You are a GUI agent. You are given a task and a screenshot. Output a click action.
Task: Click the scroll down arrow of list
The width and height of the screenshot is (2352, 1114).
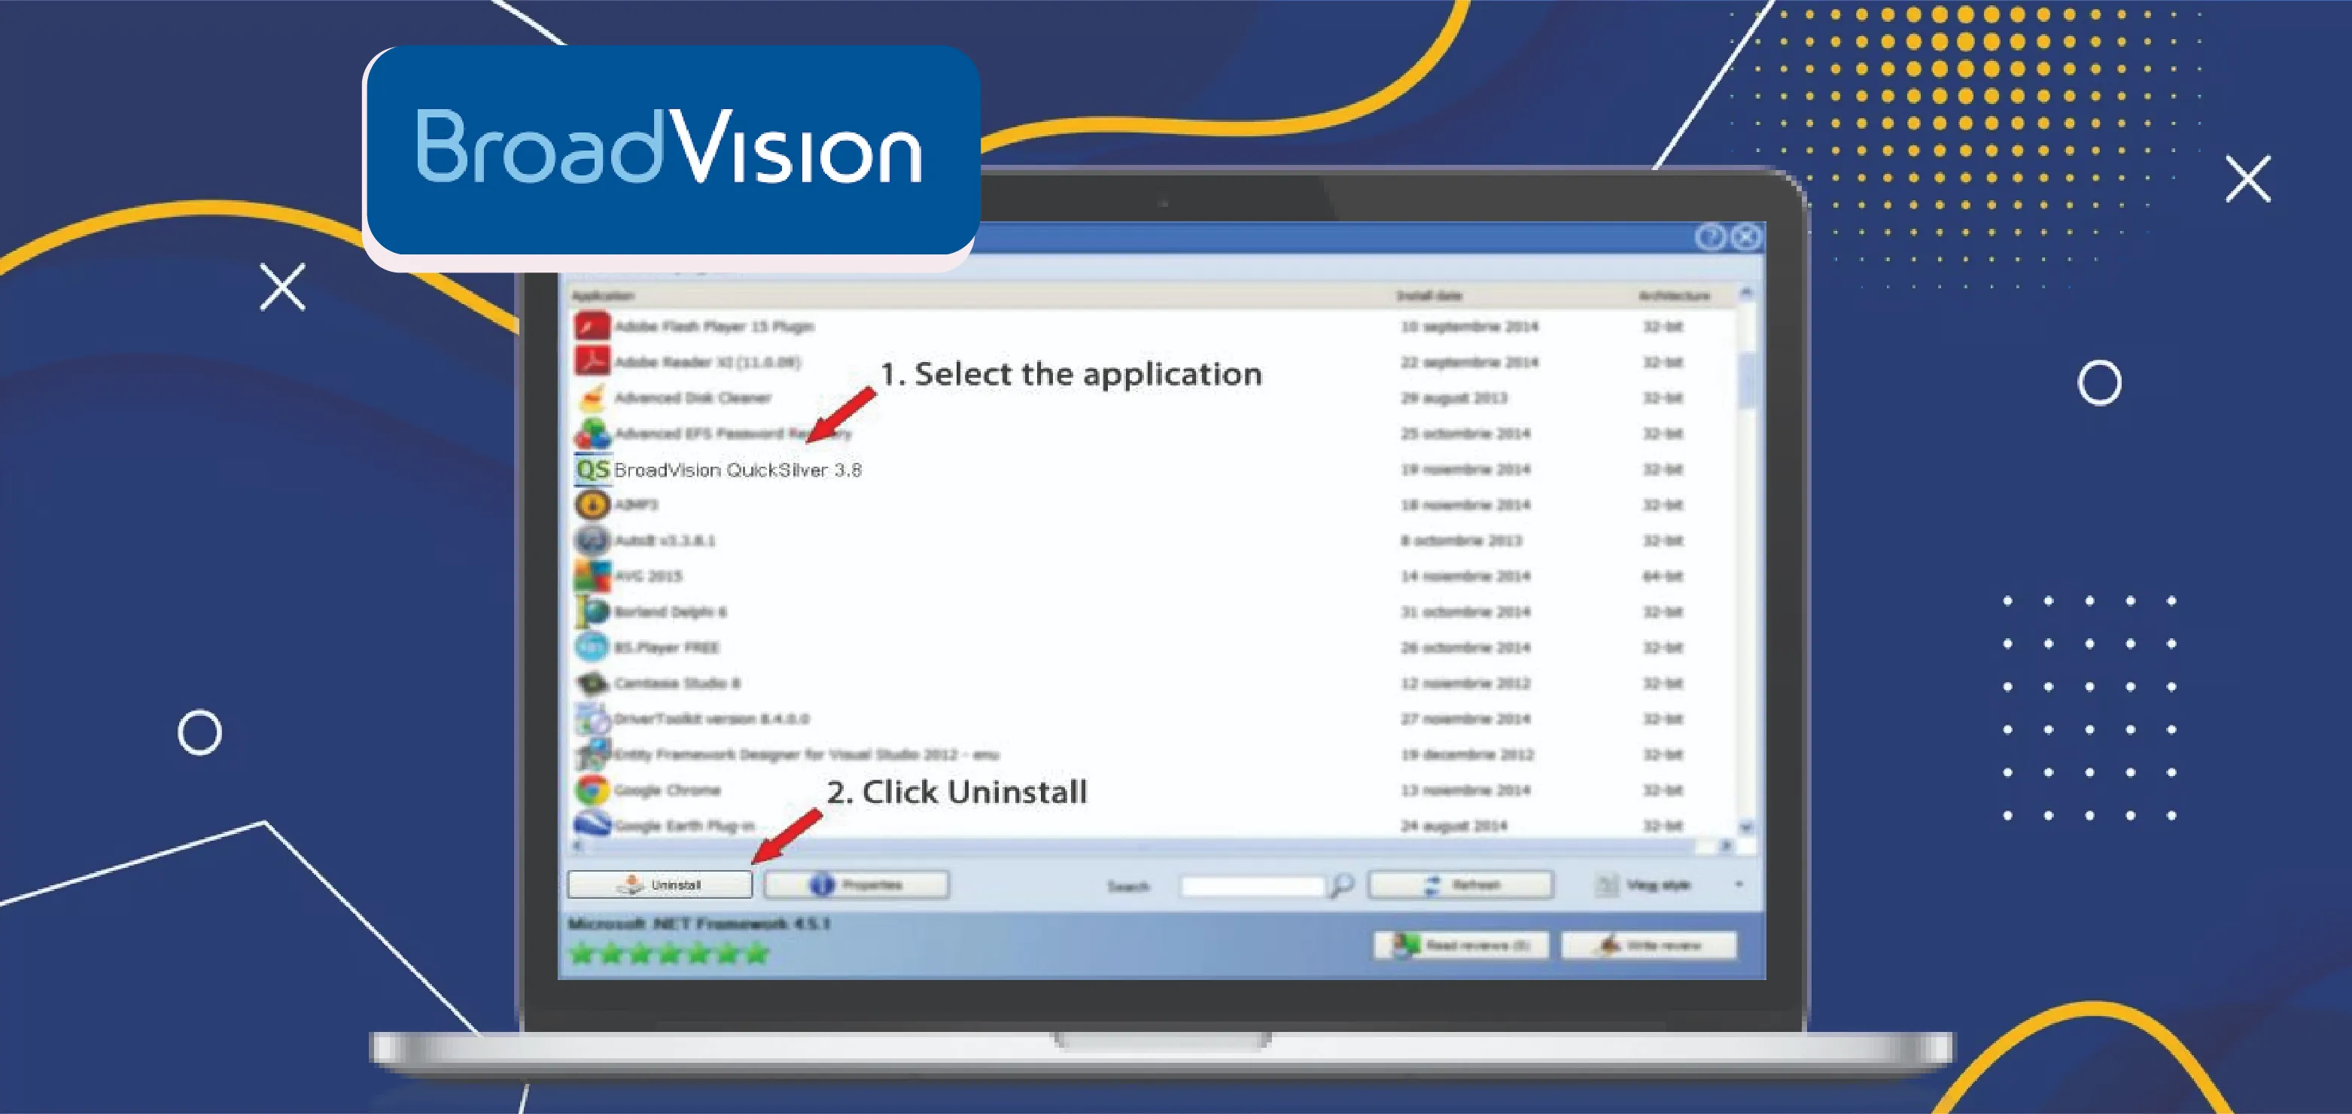[x=1745, y=827]
